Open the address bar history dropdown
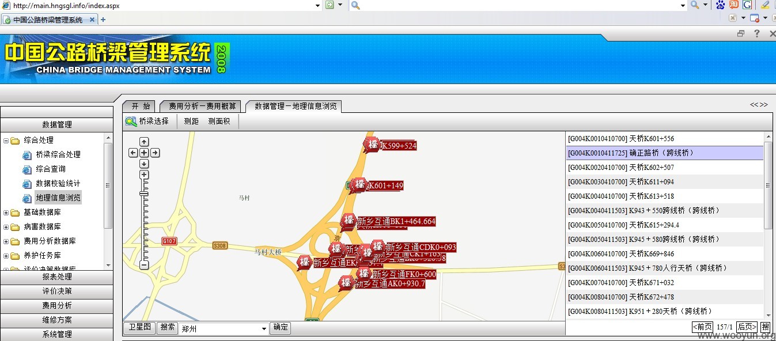776x341 pixels. [318, 5]
